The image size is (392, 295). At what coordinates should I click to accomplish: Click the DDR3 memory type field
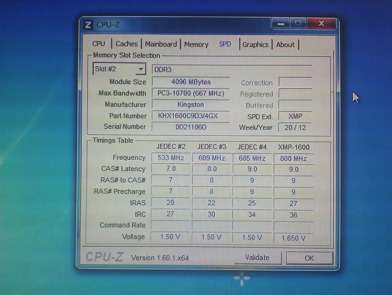pyautogui.click(x=232, y=70)
